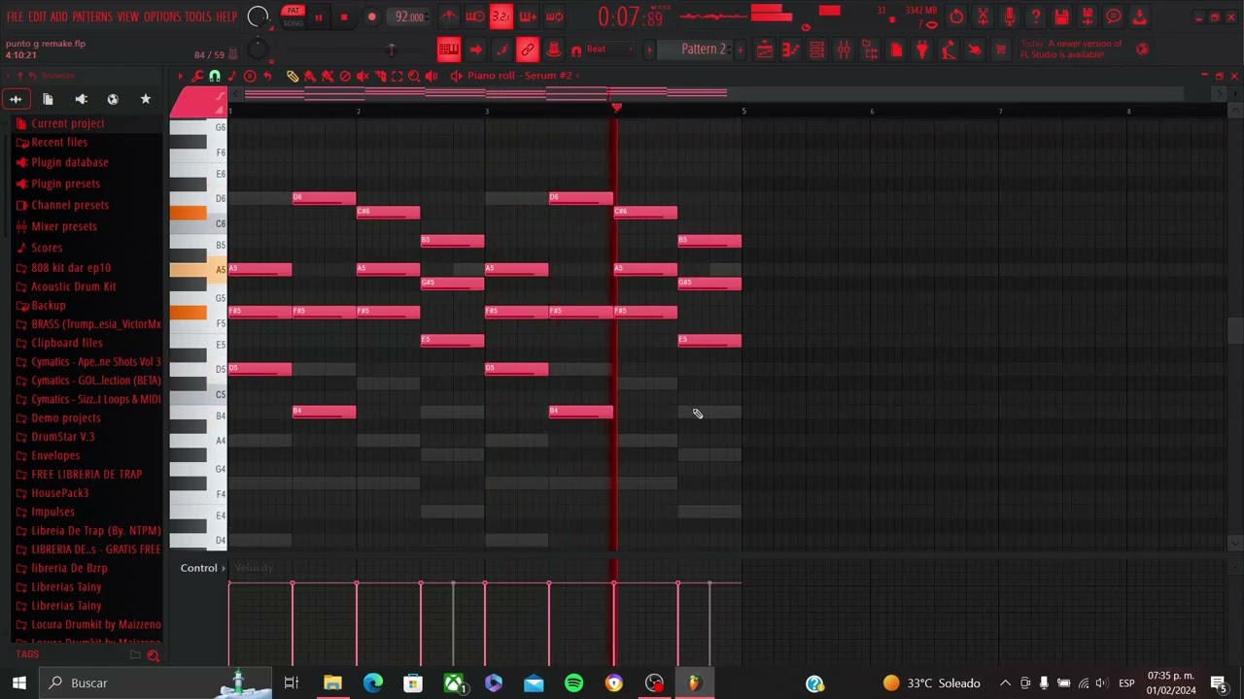Image resolution: width=1244 pixels, height=699 pixels.
Task: Select the Zoom tool in piano roll
Action: (414, 76)
